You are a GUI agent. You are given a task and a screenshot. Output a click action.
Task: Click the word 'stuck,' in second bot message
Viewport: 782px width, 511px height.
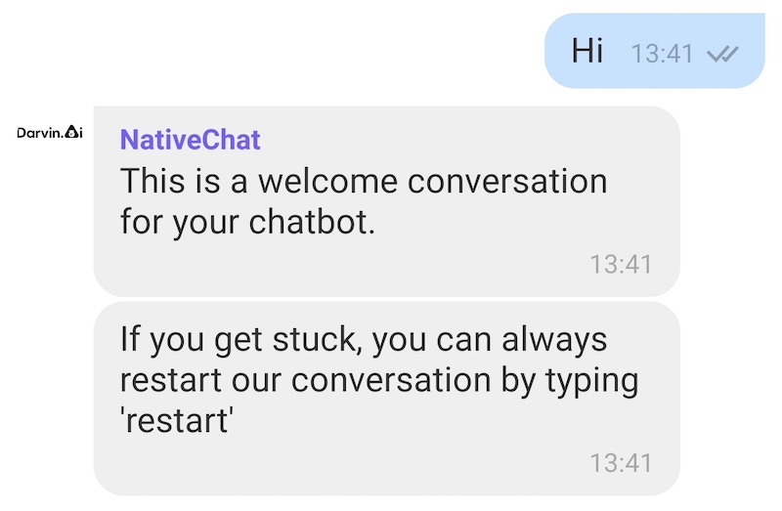[318, 340]
